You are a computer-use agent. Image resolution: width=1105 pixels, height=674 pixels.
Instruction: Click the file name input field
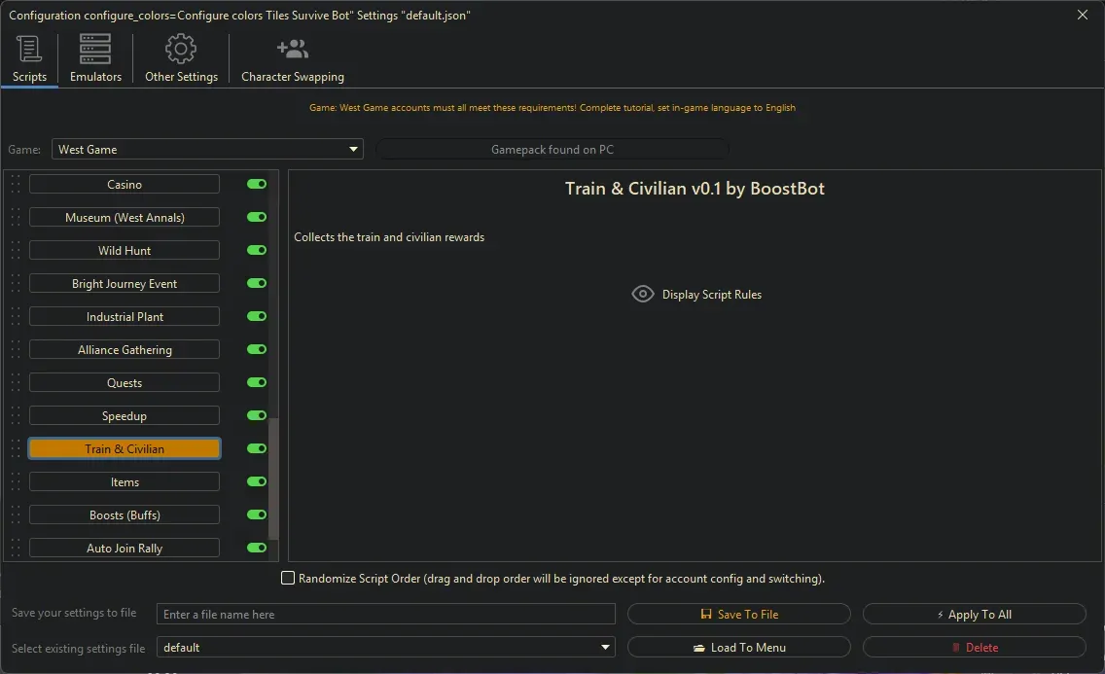385,615
